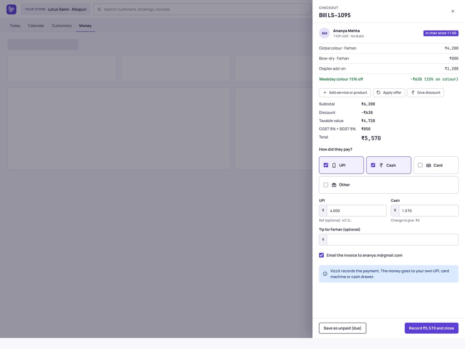Click the info icon in payment notice

coord(325,274)
